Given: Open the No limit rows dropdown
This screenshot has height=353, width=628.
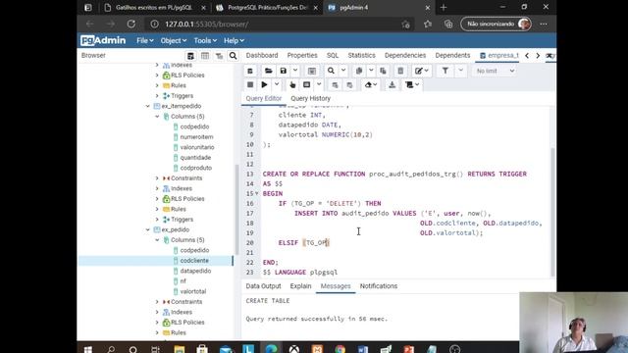Looking at the screenshot, I should click(x=496, y=71).
